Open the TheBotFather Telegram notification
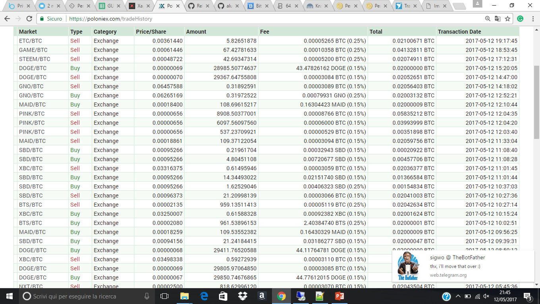 tap(463, 266)
